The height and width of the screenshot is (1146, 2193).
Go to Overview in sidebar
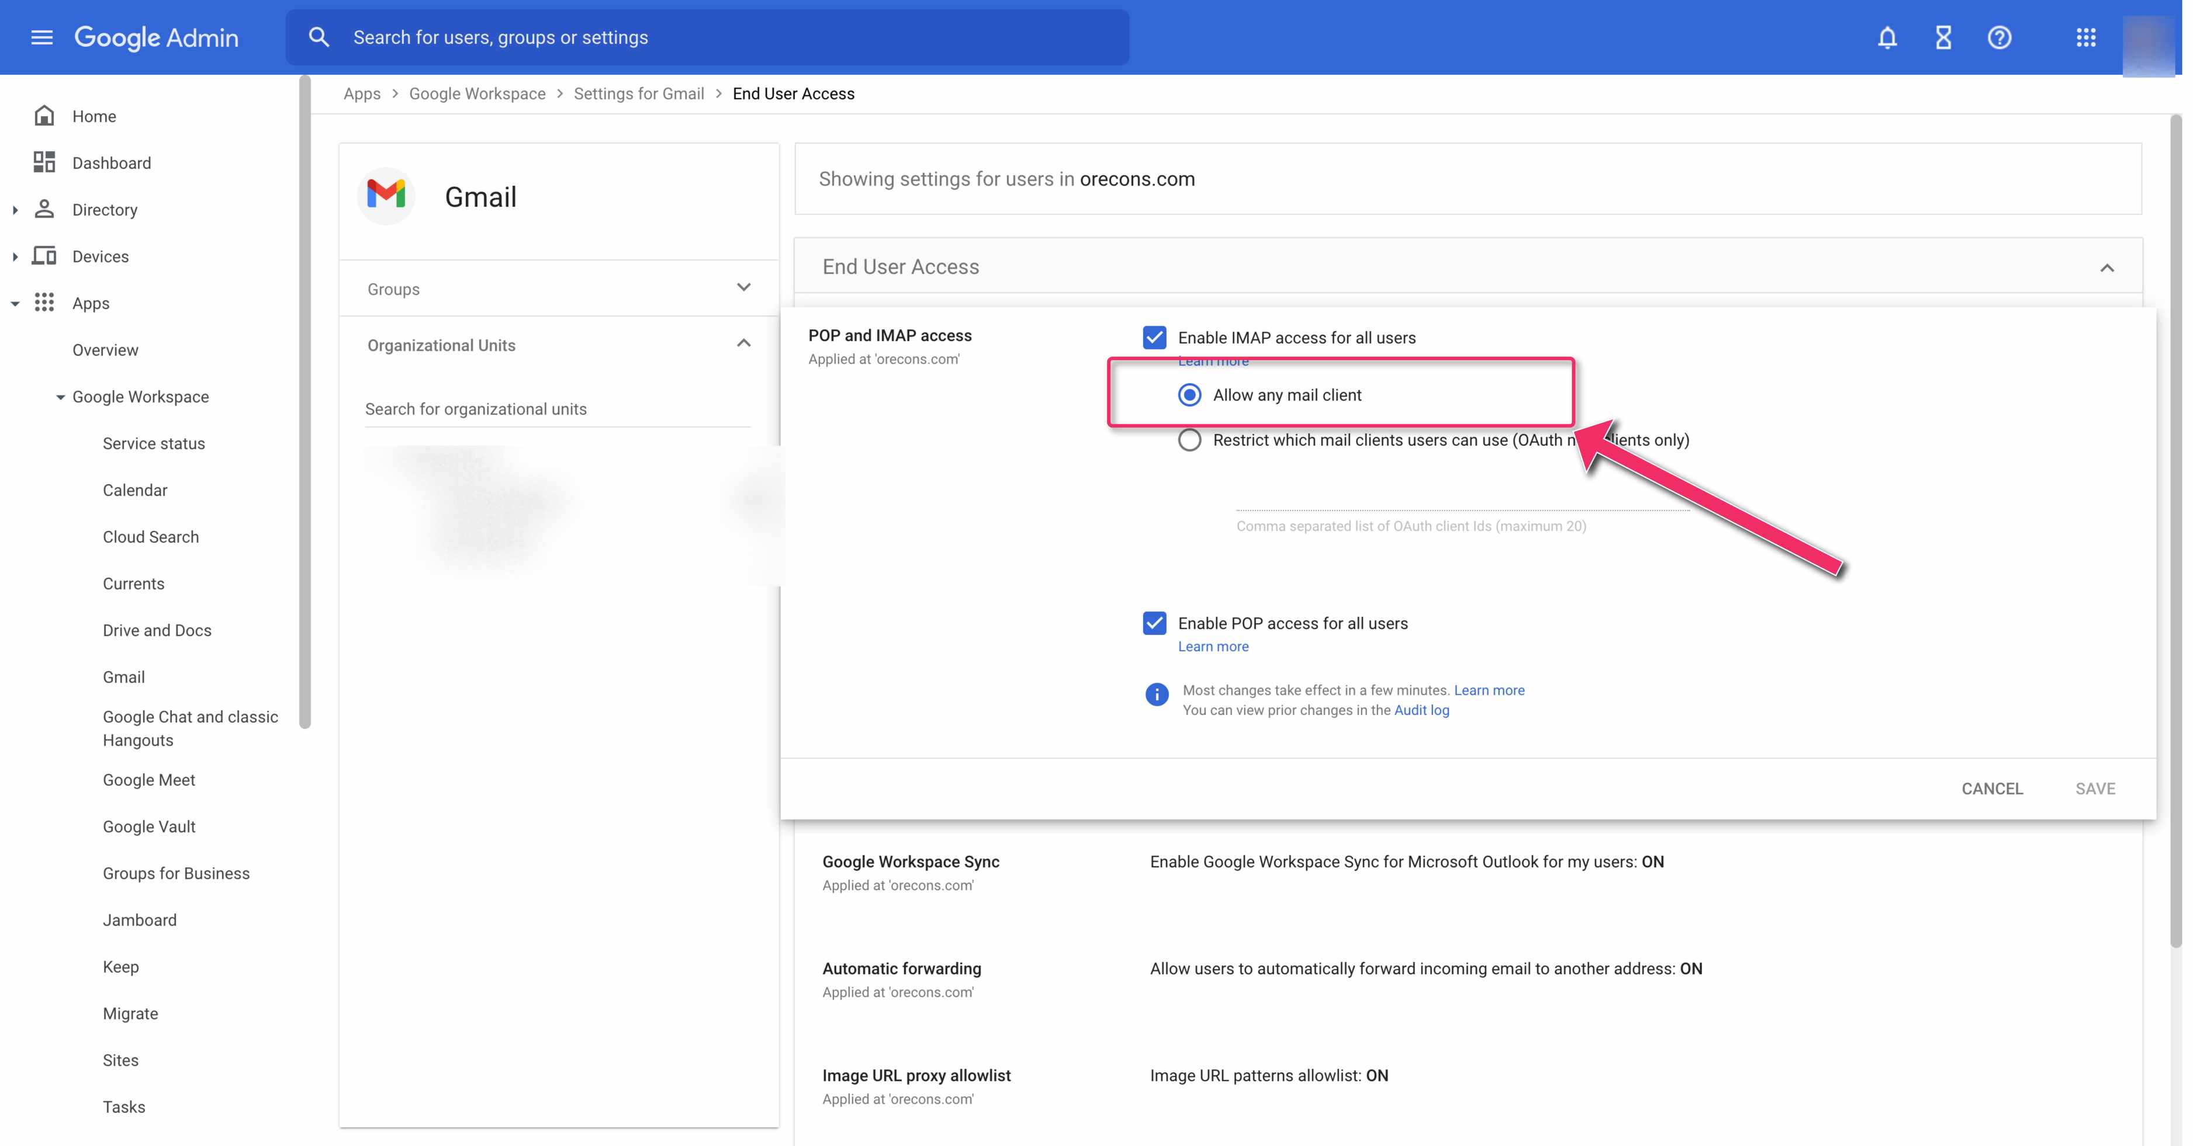105,350
